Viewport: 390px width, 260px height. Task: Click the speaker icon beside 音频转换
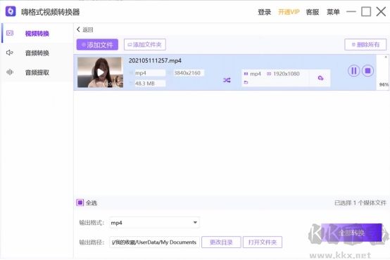click(x=9, y=53)
